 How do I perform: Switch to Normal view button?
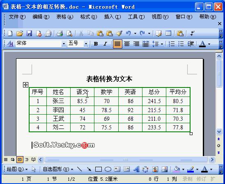[x=6, y=160]
